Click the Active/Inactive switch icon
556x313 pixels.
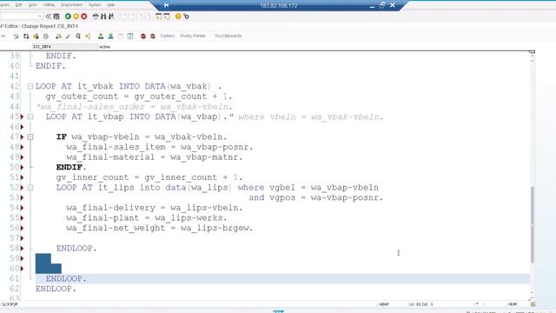pyautogui.click(x=26, y=37)
